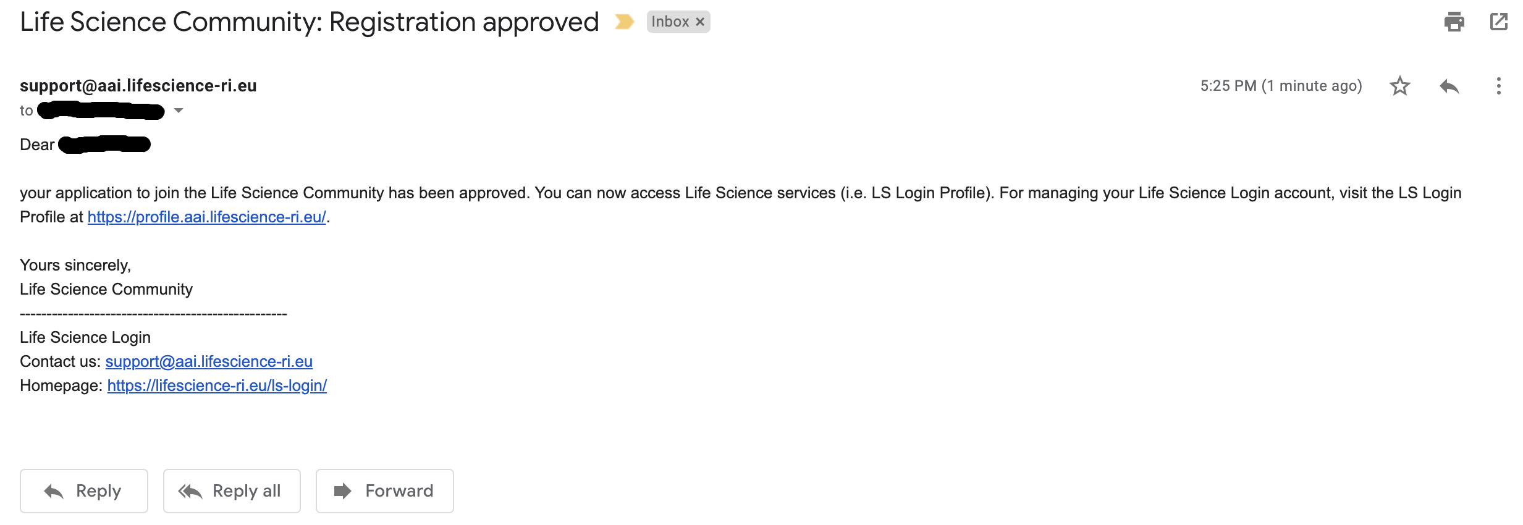Image resolution: width=1523 pixels, height=525 pixels.
Task: Click the double-arrow Reply all icon
Action: (x=190, y=491)
